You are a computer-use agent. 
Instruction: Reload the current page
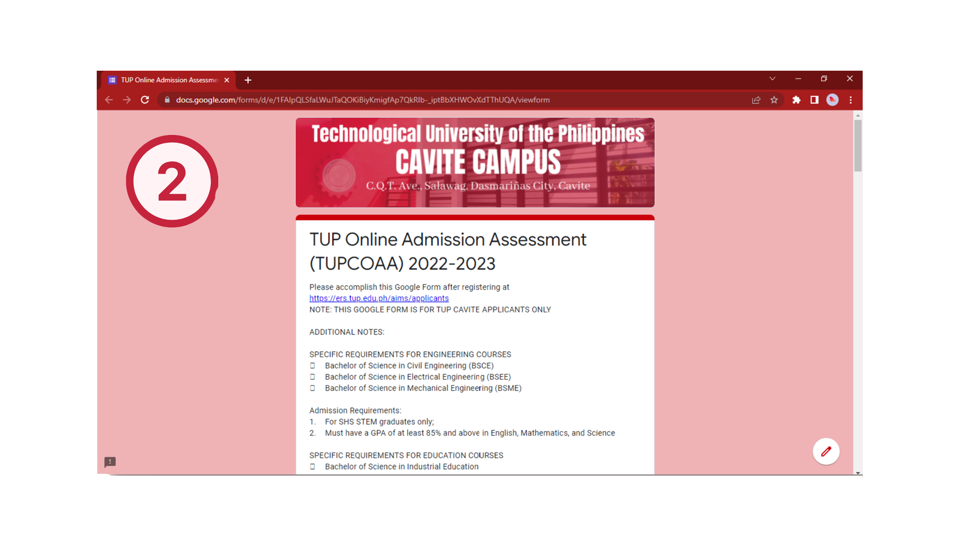click(145, 100)
